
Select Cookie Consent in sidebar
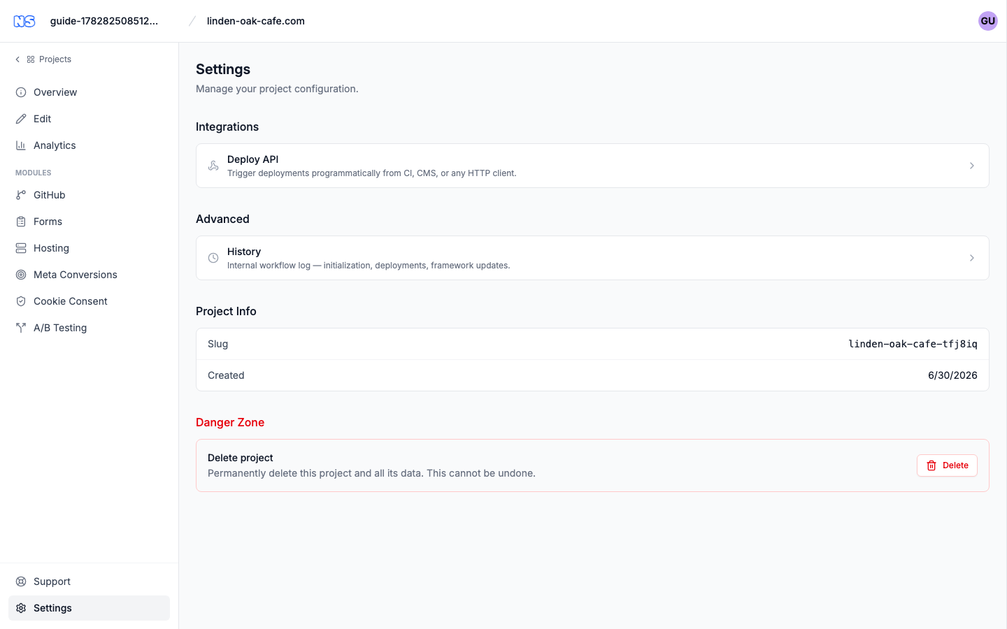(x=89, y=301)
